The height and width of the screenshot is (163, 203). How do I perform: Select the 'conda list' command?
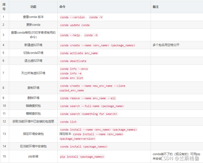[68, 122]
